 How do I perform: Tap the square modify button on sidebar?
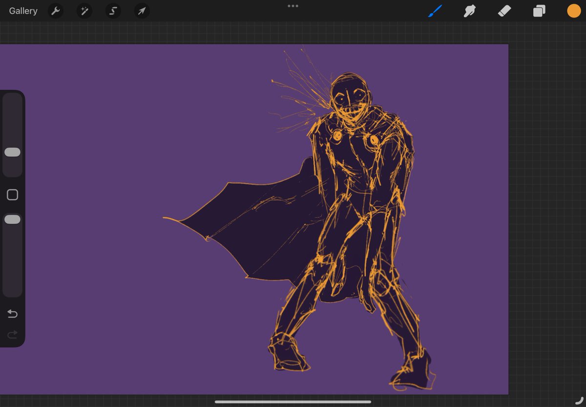tap(12, 195)
